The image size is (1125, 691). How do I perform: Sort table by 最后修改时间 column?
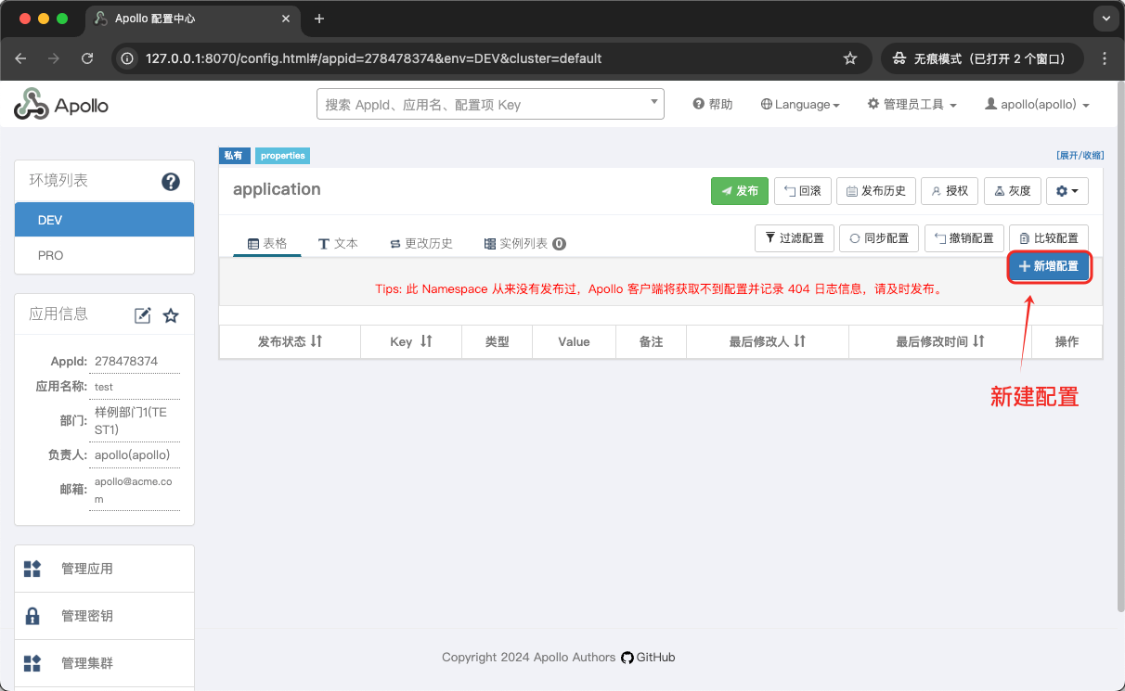[x=978, y=341]
